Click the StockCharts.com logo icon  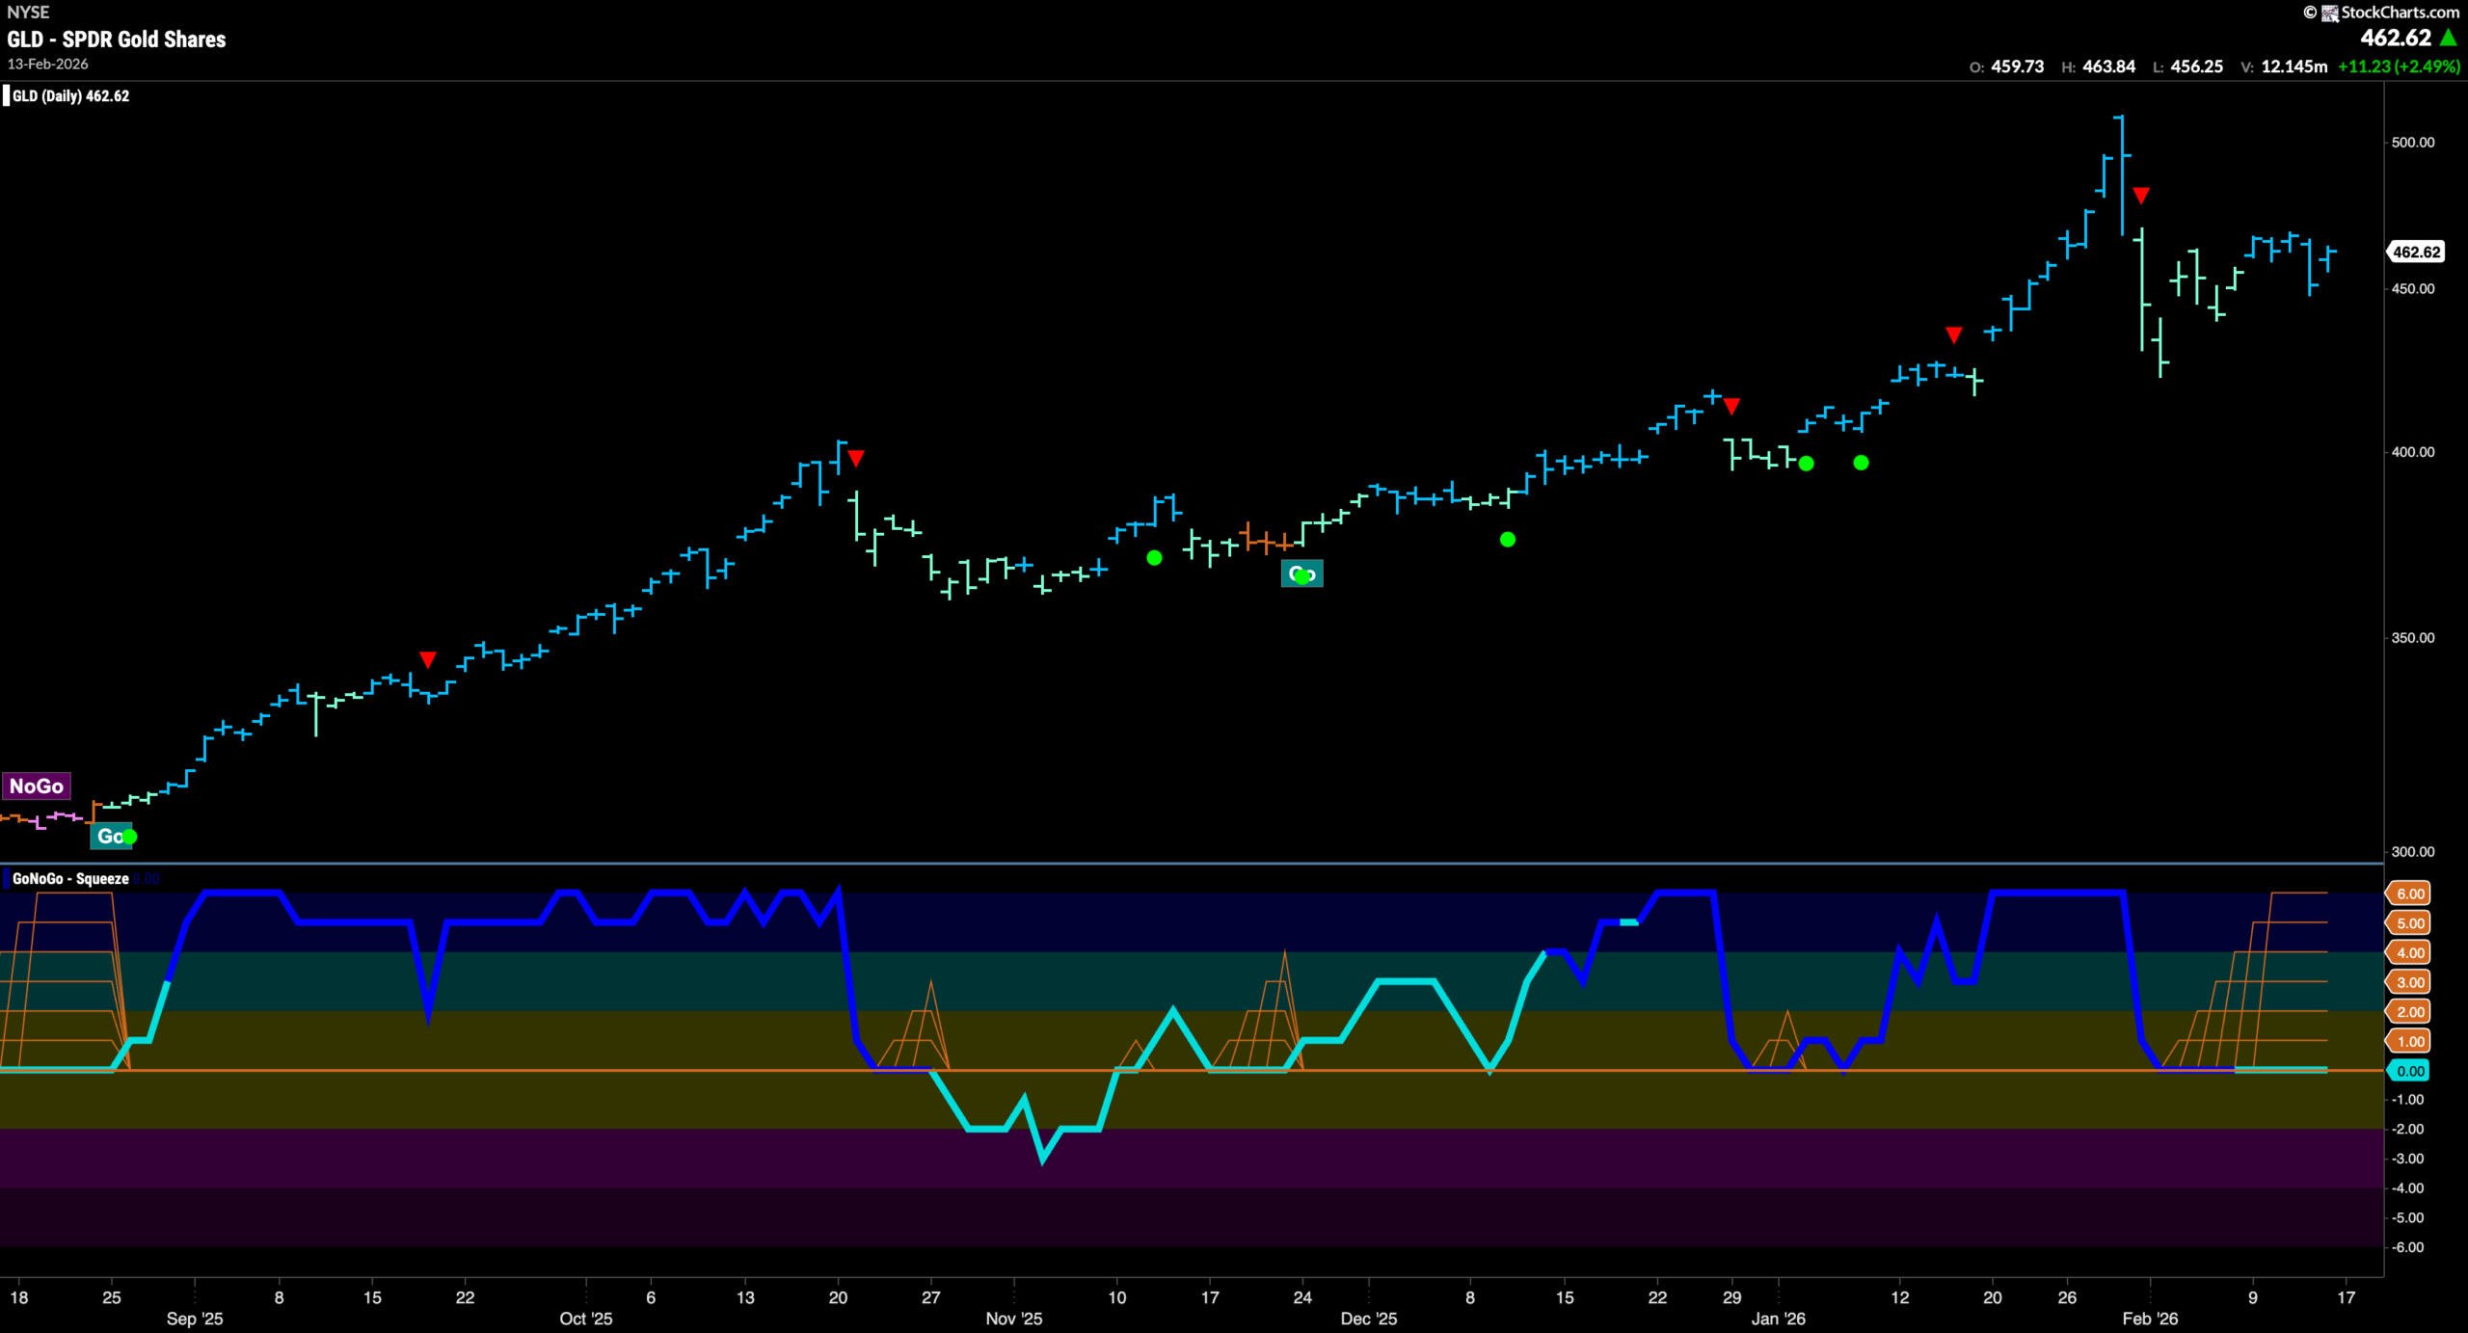pos(2329,13)
